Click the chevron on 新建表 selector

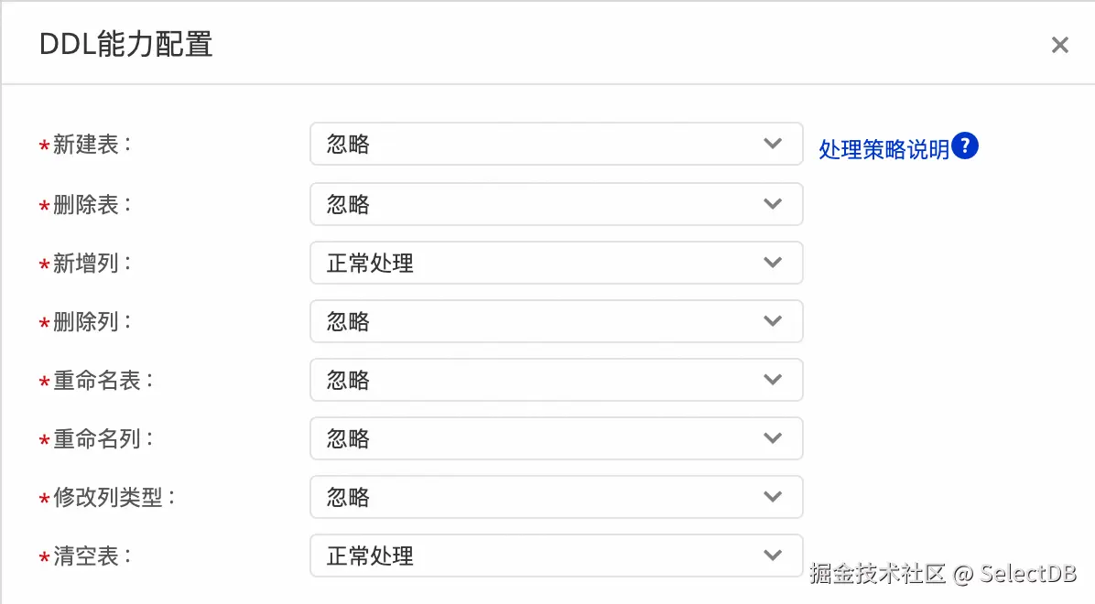click(773, 146)
